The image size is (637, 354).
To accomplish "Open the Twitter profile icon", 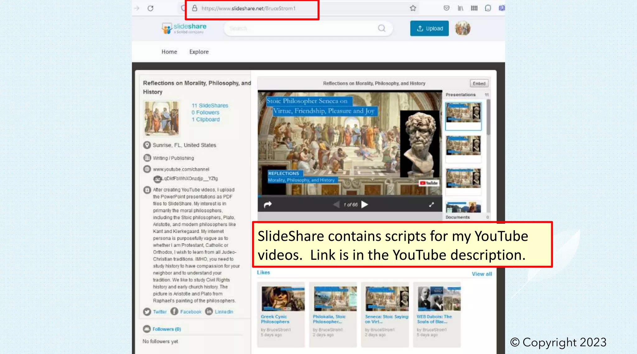I will point(147,312).
